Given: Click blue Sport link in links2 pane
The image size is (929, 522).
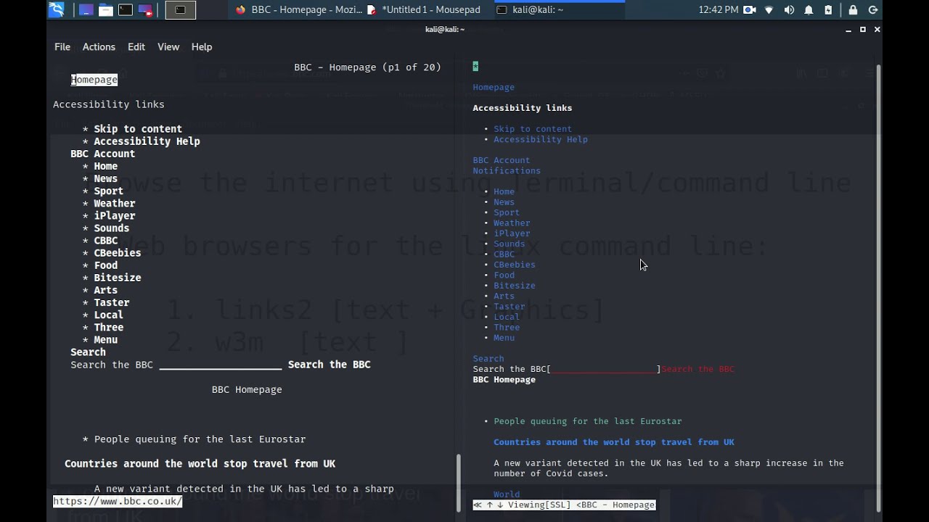Looking at the screenshot, I should pyautogui.click(x=507, y=212).
